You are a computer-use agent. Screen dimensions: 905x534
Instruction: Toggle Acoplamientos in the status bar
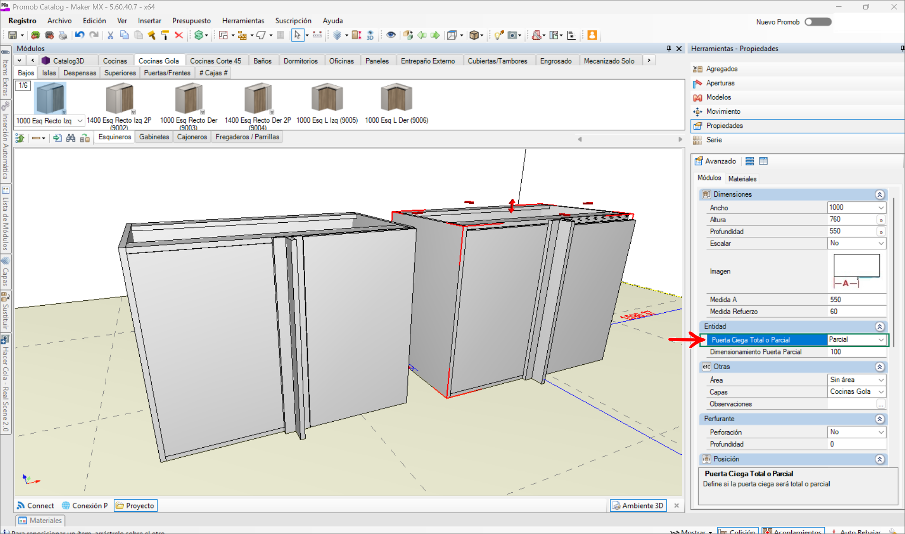coord(793,531)
